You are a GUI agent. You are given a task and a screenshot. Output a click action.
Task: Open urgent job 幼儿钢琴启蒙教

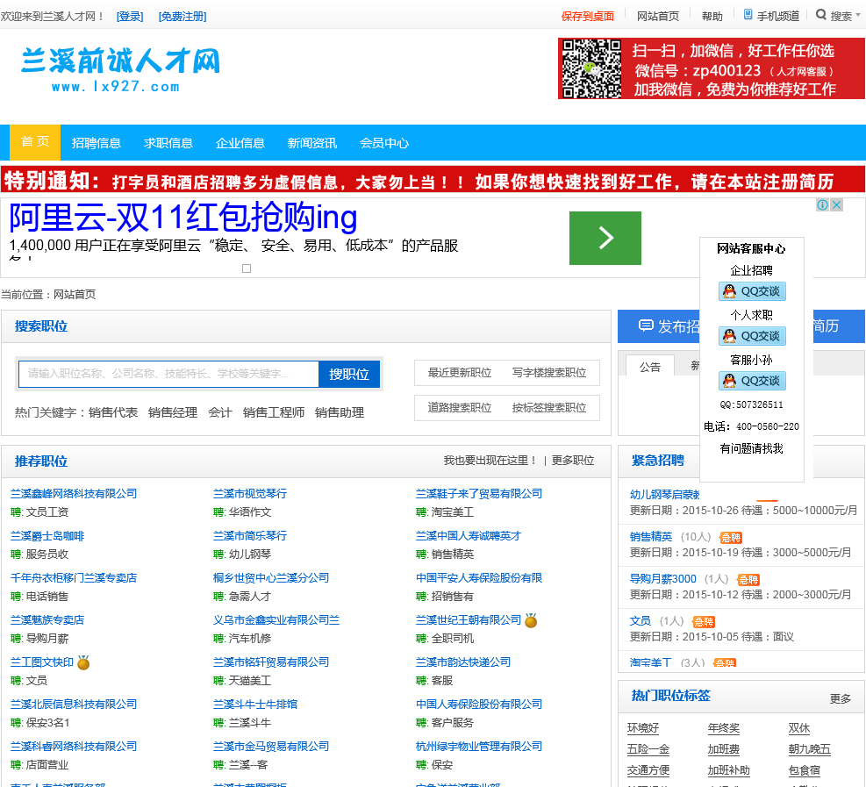tap(665, 494)
